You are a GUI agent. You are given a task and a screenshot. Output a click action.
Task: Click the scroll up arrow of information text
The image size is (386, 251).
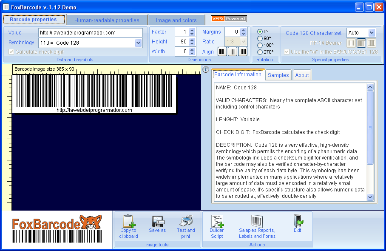370,87
